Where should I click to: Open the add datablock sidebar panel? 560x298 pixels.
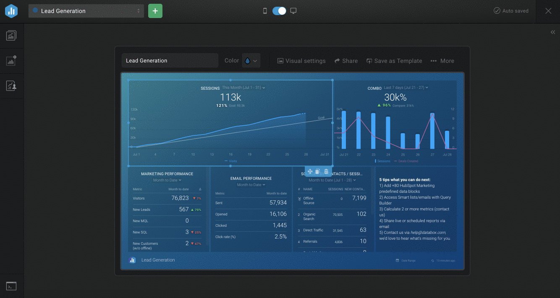point(11,61)
